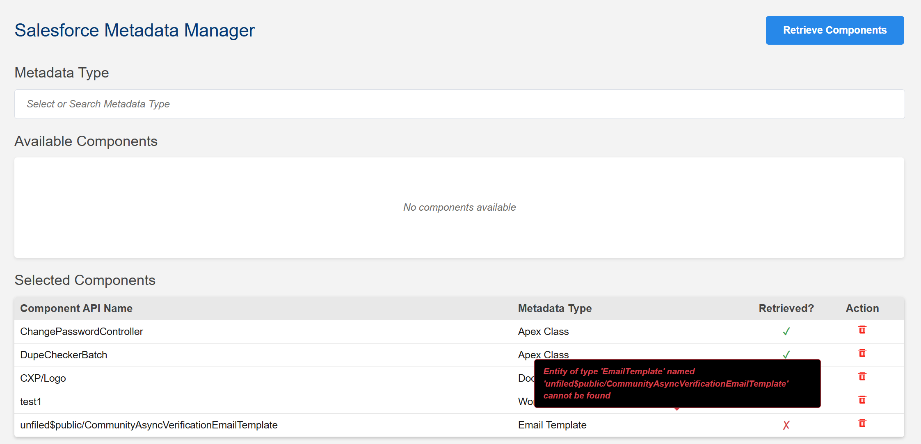
Task: Click green checkmark for DupeCheckerBatch
Action: pyautogui.click(x=786, y=354)
